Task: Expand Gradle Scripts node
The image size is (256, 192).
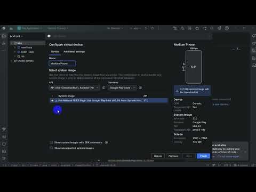Action: tap(12, 61)
